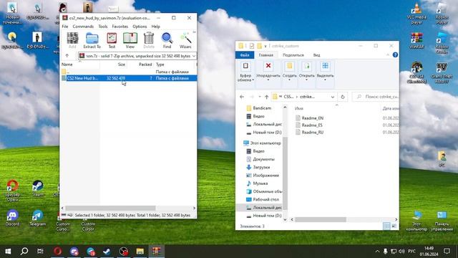This screenshot has height=258, width=458.
Task: Open Opera browser from taskbar
Action: coord(57,251)
